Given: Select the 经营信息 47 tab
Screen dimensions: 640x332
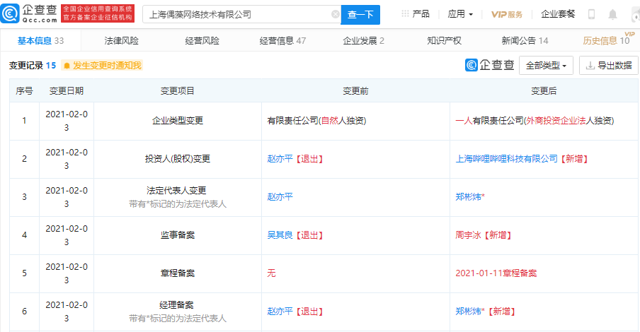Looking at the screenshot, I should tap(282, 41).
